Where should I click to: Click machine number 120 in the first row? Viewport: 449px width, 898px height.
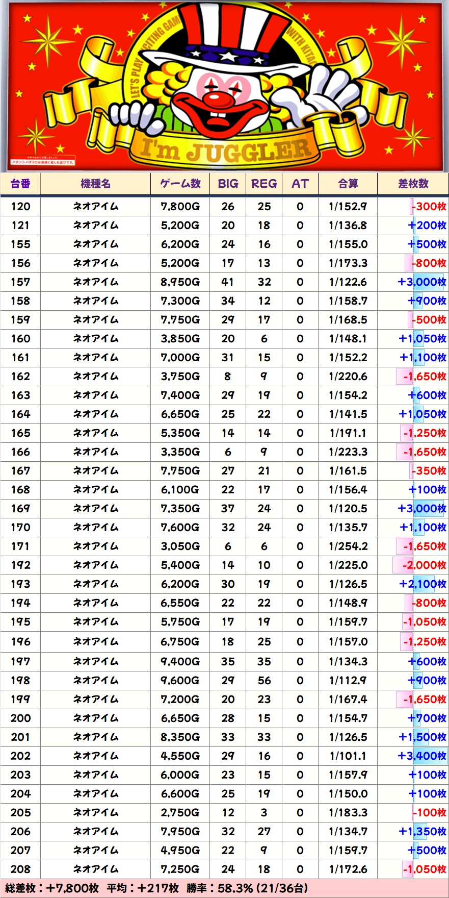click(x=20, y=207)
